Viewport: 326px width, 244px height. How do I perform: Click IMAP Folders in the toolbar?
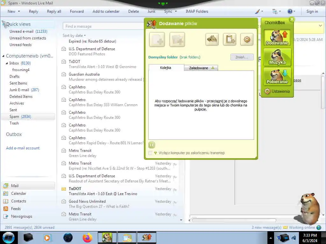point(197,11)
